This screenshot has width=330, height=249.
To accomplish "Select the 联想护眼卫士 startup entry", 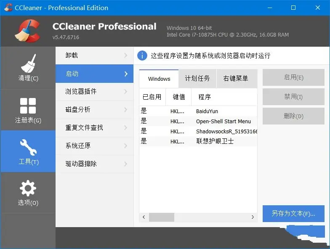I will (x=198, y=141).
